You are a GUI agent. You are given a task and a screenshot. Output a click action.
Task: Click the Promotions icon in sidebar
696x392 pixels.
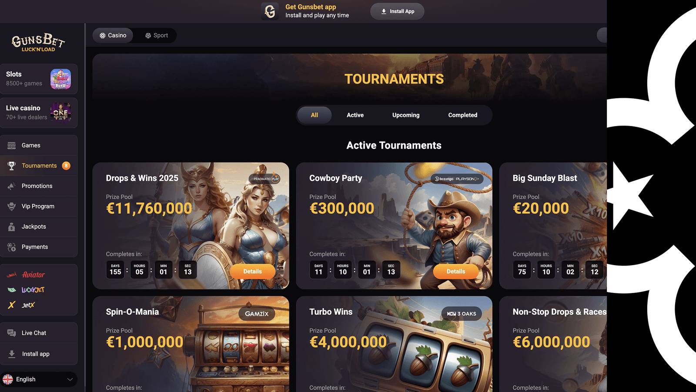tap(12, 186)
